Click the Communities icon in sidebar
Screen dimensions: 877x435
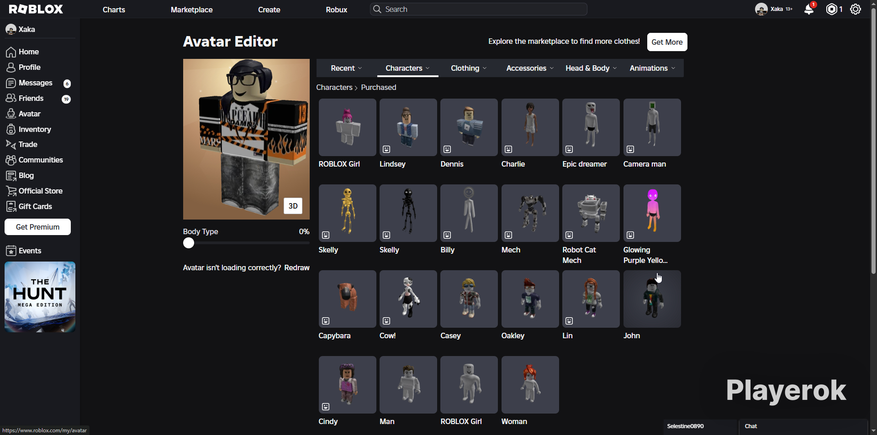(11, 160)
